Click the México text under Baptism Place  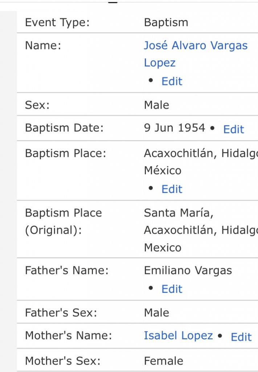162,170
